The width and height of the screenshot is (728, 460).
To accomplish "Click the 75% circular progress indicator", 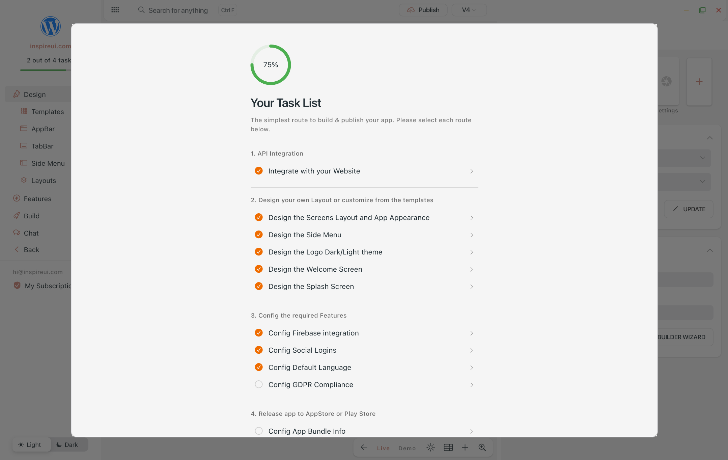I will pyautogui.click(x=271, y=65).
